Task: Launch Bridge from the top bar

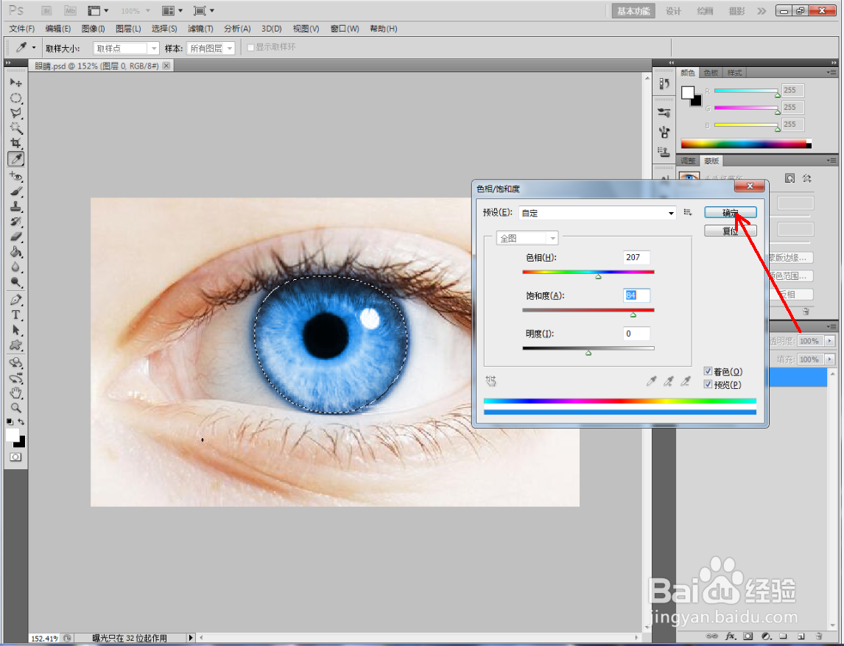Action: pyautogui.click(x=46, y=11)
